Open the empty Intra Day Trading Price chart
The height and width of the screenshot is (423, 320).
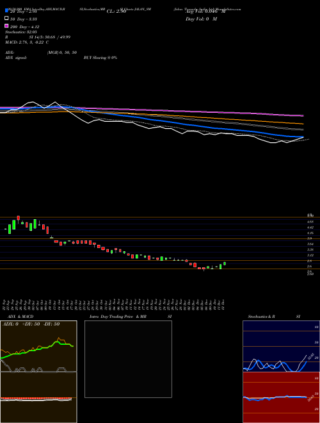coord(128,359)
